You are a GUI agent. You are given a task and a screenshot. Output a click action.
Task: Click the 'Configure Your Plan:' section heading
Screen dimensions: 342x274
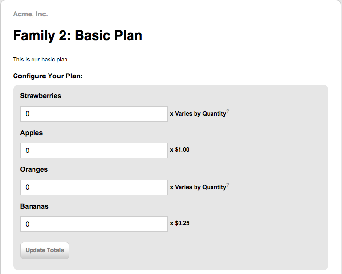click(x=48, y=76)
